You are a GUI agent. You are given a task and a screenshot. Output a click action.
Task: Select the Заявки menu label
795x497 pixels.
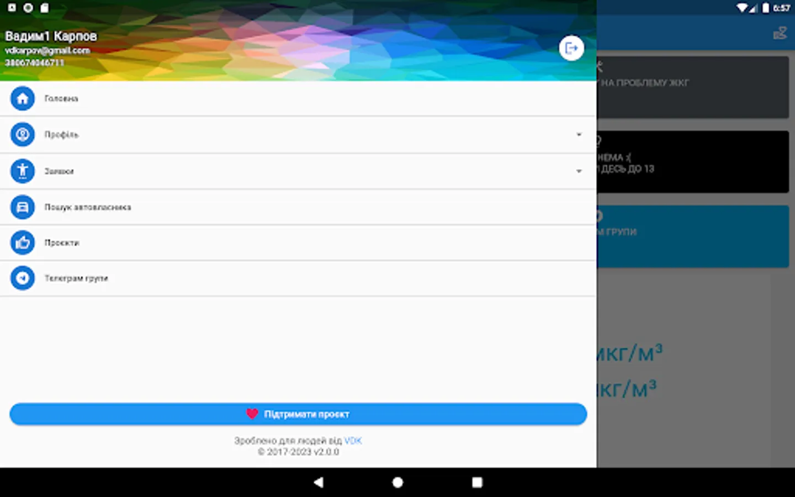click(x=59, y=171)
